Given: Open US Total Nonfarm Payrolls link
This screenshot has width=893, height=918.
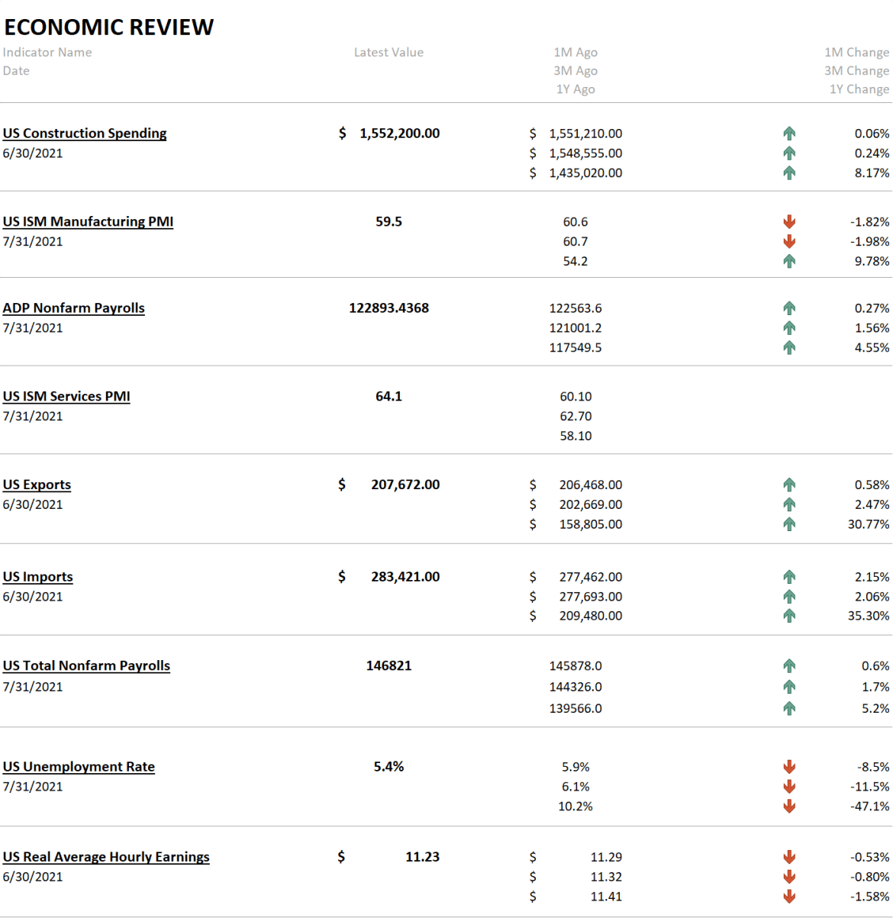Looking at the screenshot, I should click(x=86, y=666).
